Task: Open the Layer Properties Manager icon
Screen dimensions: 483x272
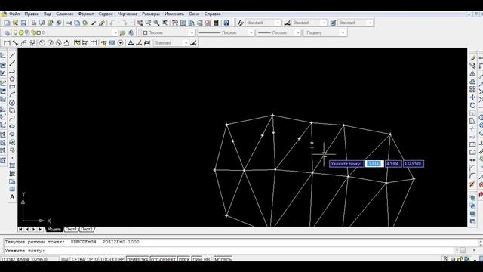Action: (x=7, y=32)
